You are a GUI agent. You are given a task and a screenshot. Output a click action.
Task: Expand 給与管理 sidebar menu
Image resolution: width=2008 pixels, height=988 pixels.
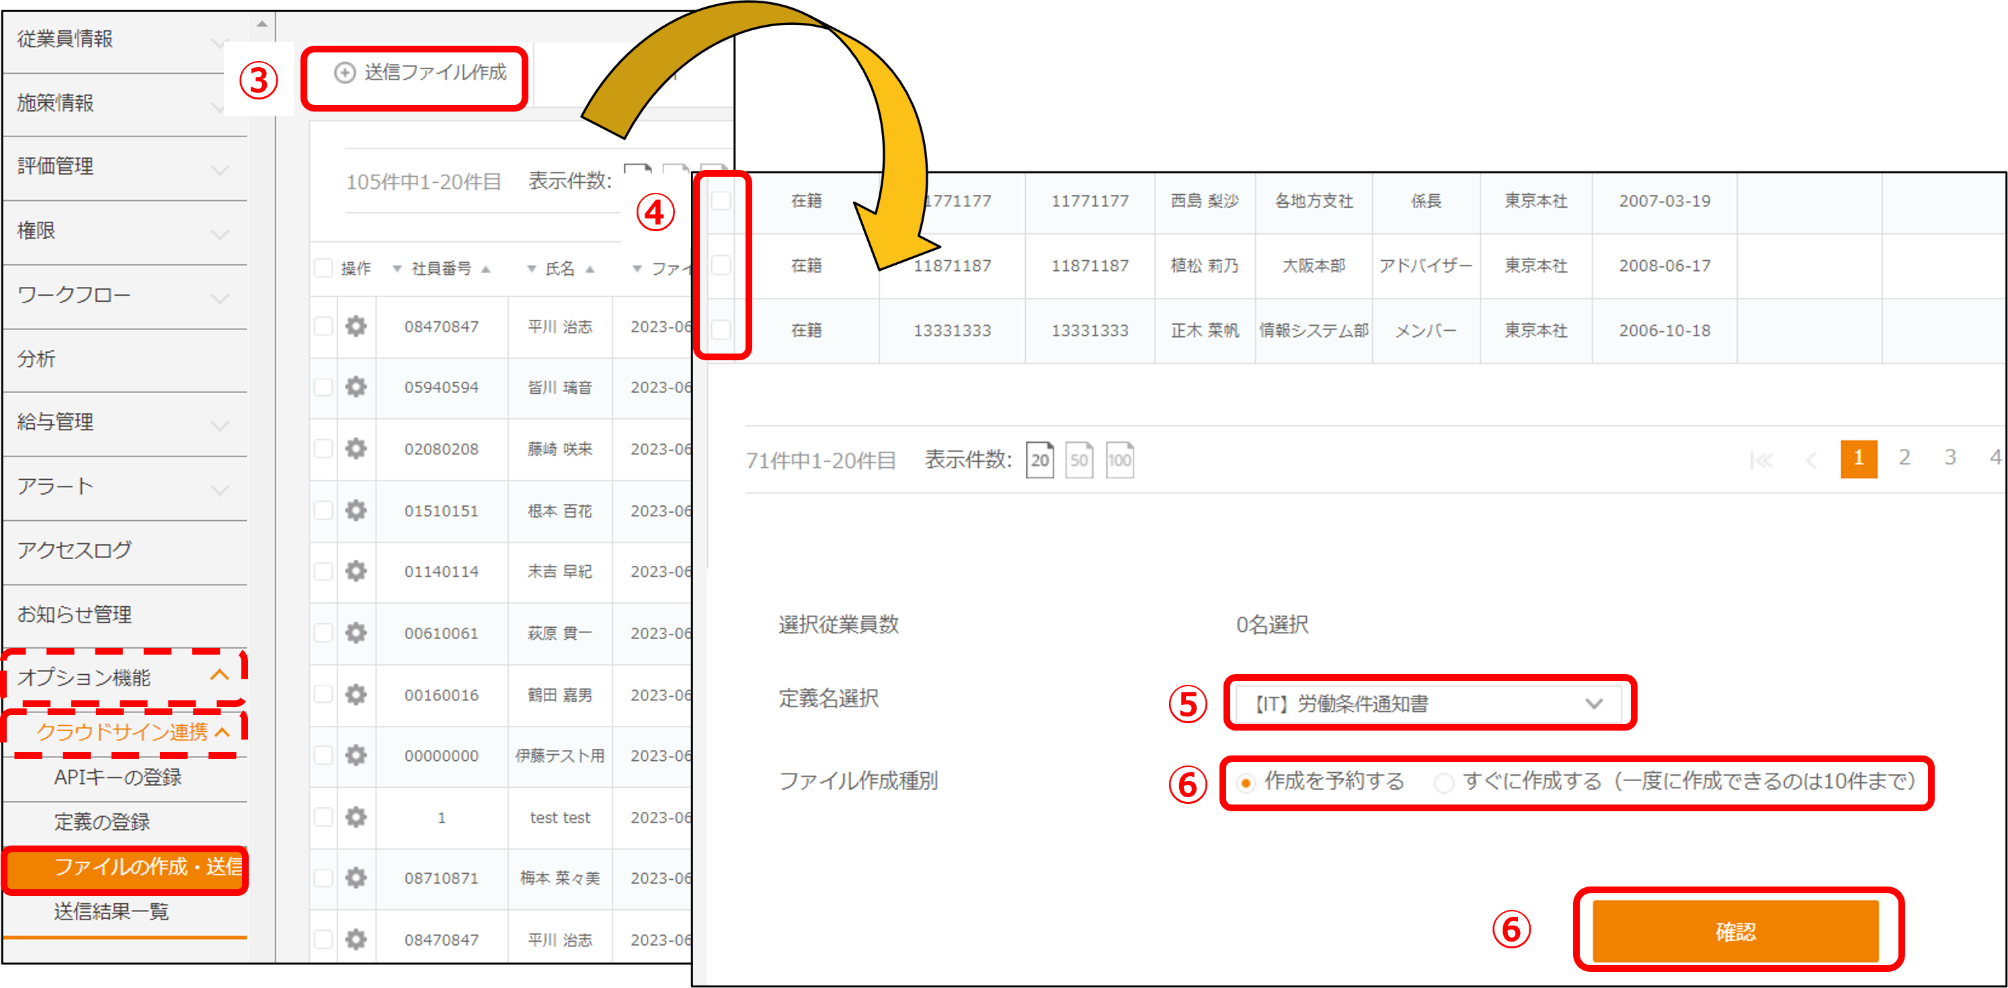pos(125,423)
